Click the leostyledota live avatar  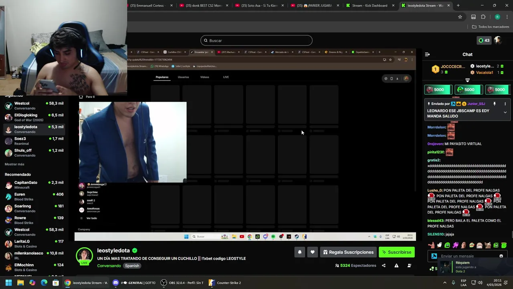(x=85, y=256)
